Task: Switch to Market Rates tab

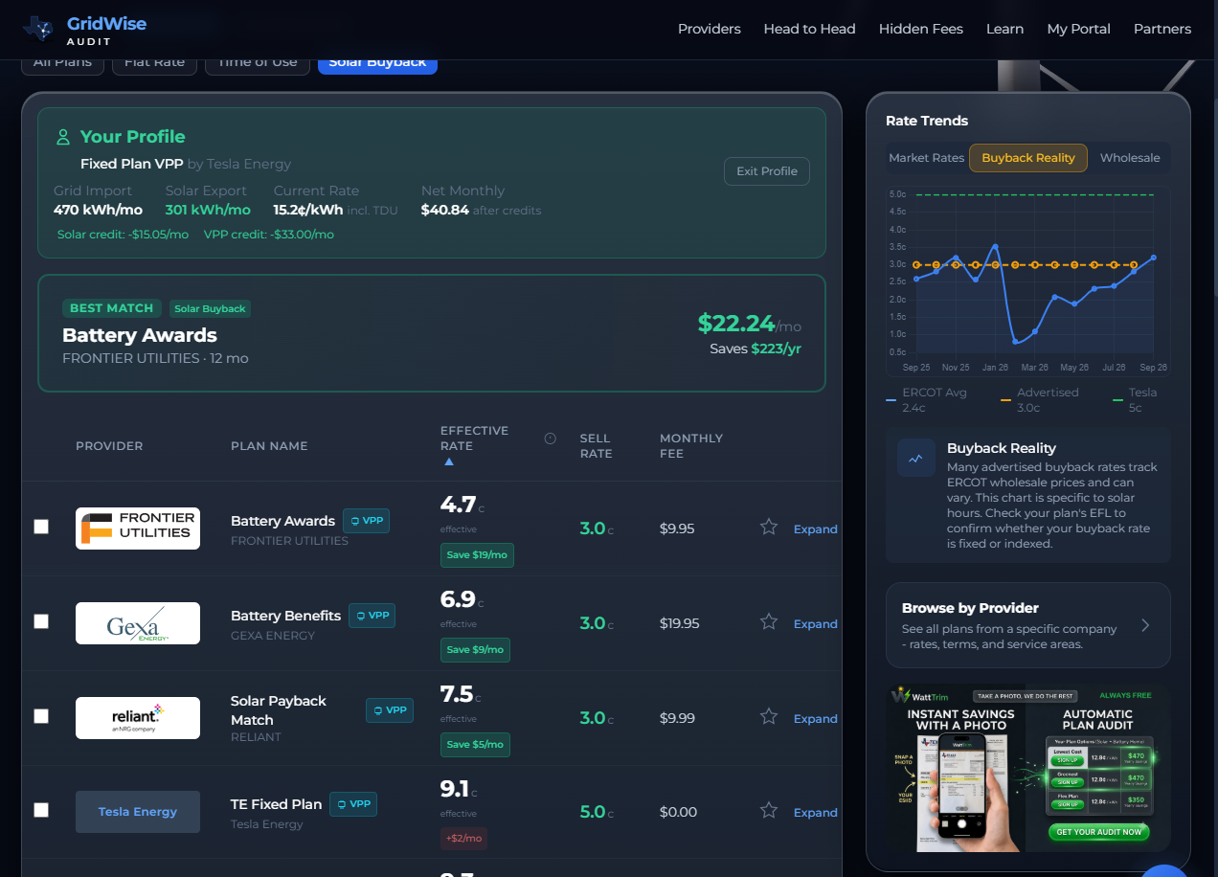Action: point(926,158)
